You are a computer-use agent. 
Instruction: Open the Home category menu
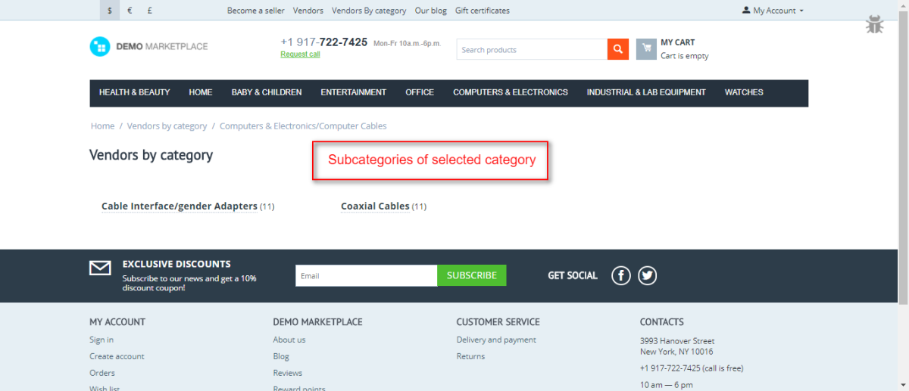point(201,92)
